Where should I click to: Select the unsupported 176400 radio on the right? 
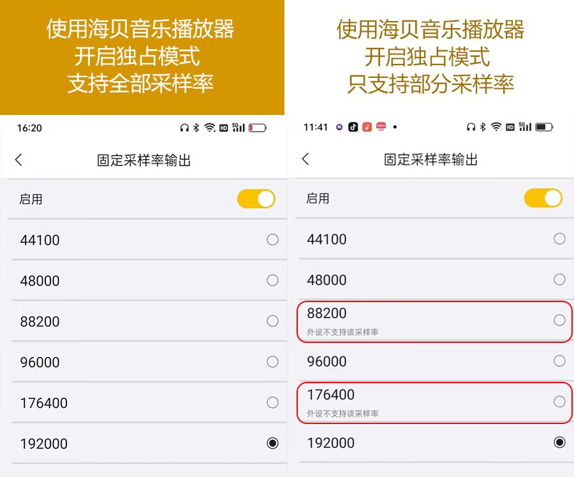pyautogui.click(x=559, y=402)
